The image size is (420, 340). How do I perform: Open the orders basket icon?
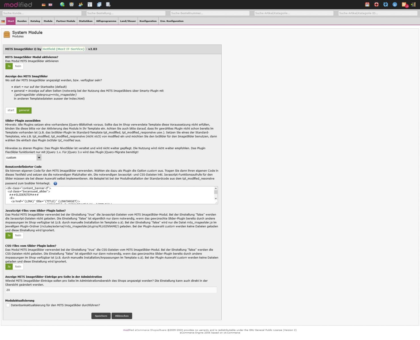coord(72,5)
